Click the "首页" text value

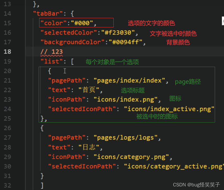tap(89, 90)
